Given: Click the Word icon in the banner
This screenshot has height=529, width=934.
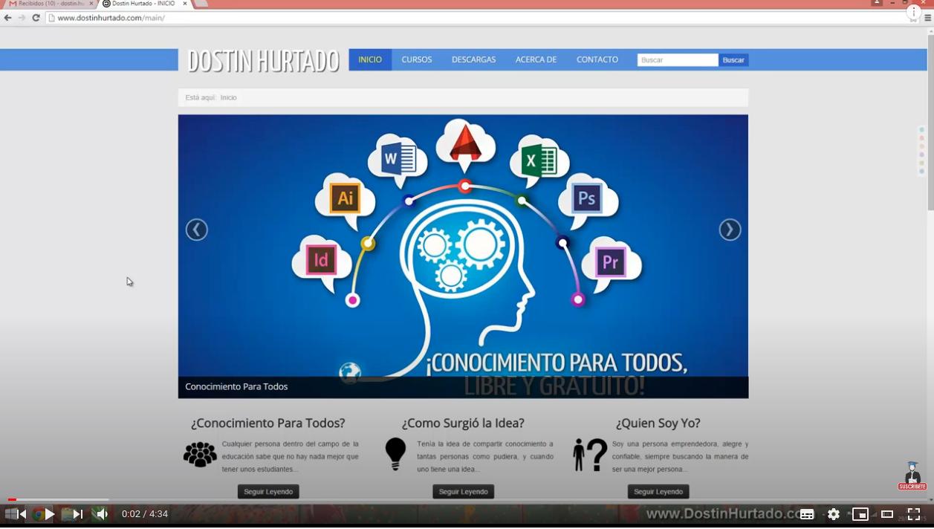Looking at the screenshot, I should click(x=399, y=160).
